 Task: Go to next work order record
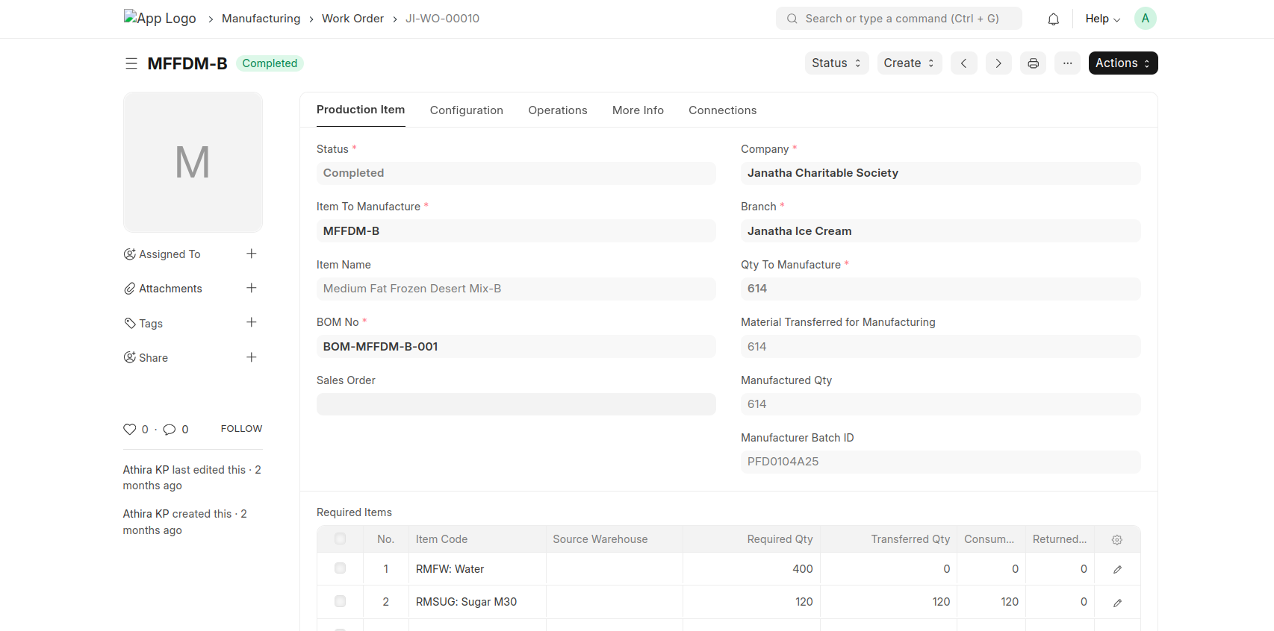coord(998,63)
